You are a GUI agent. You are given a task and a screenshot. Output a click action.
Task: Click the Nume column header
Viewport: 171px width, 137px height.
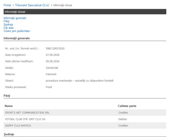point(9,106)
